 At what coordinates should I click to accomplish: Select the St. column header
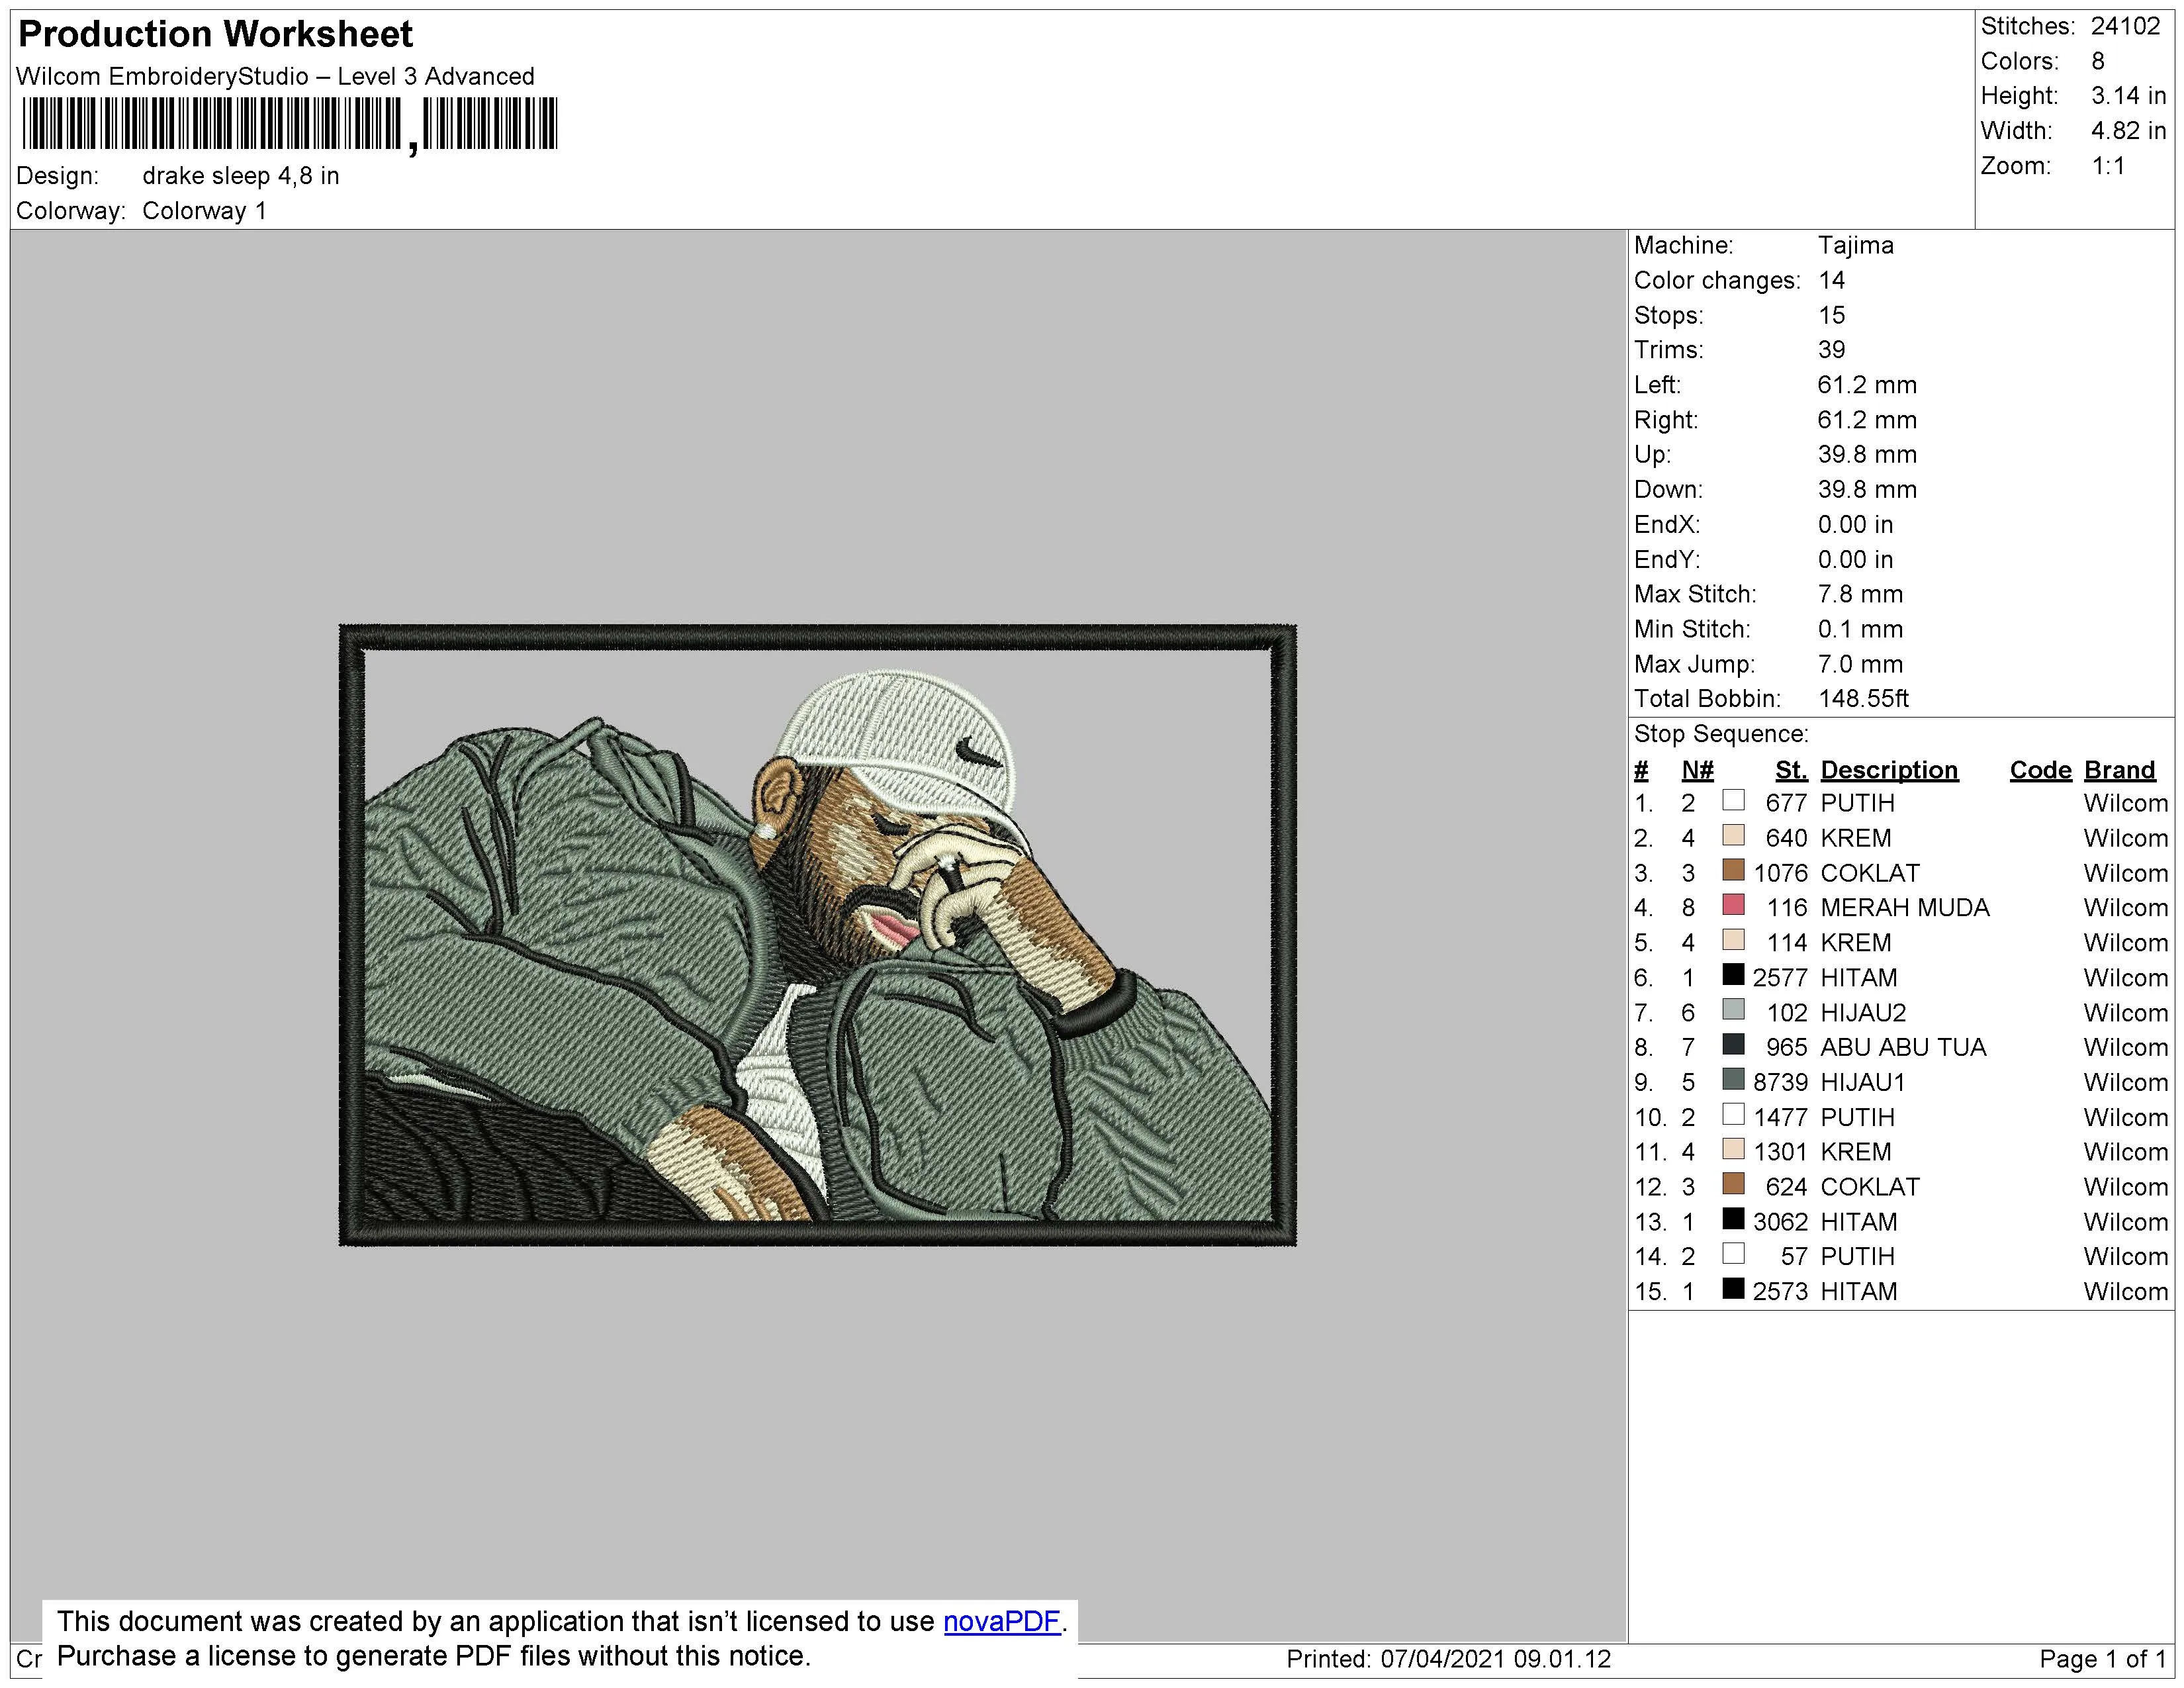(x=1791, y=770)
